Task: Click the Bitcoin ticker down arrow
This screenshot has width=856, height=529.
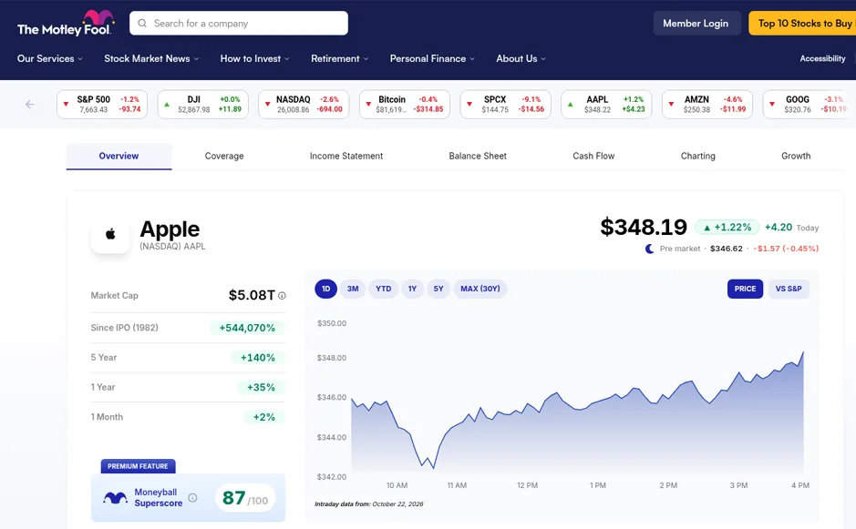Action: pyautogui.click(x=368, y=104)
